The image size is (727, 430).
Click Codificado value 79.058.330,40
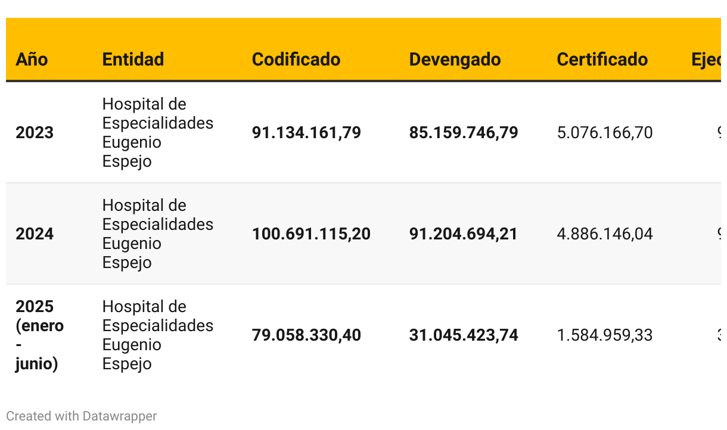[x=306, y=335]
